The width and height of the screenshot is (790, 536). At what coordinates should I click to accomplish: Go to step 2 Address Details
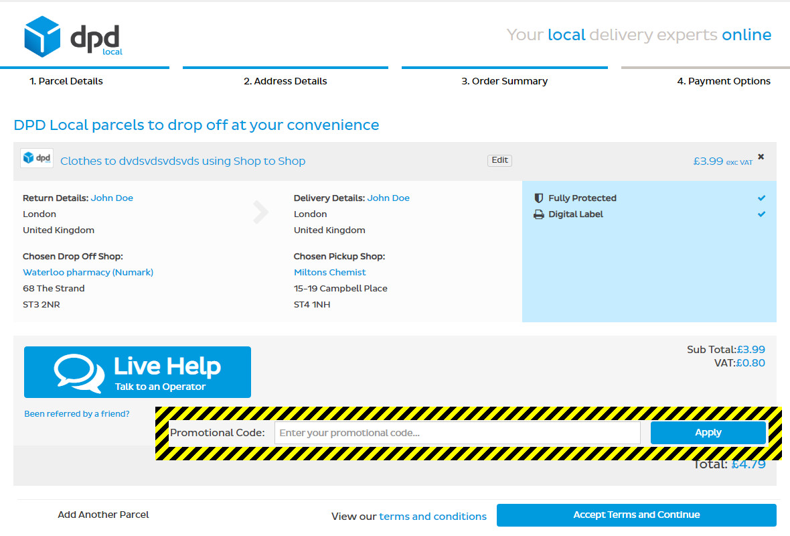(285, 81)
